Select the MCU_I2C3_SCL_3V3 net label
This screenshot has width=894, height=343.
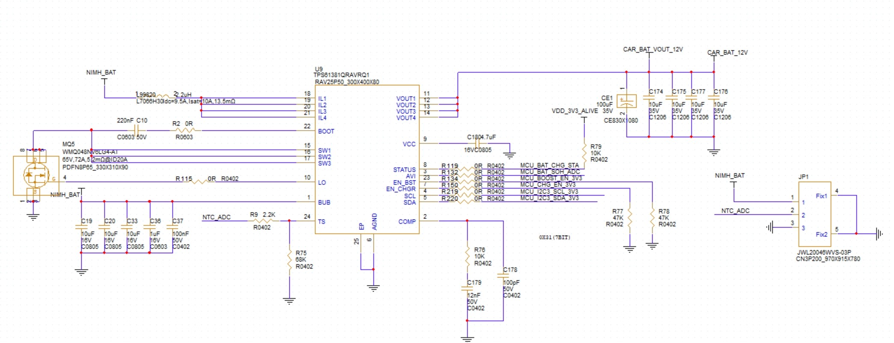549,191
